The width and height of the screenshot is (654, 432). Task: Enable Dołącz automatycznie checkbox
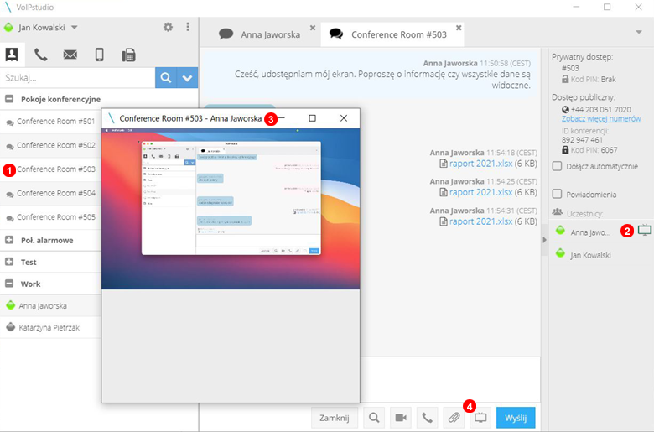pyautogui.click(x=557, y=166)
